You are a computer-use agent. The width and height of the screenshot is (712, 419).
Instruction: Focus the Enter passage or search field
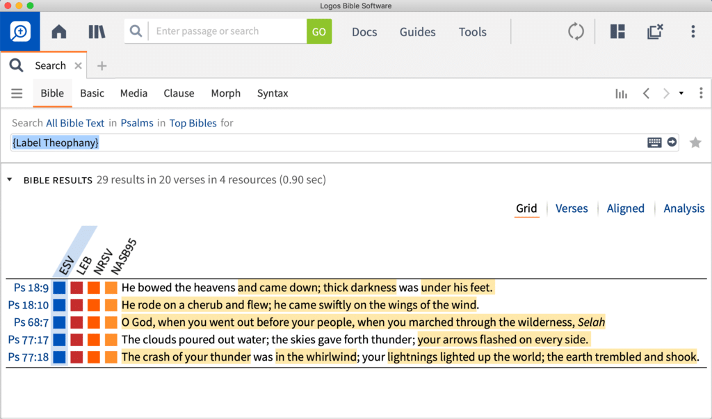[x=228, y=31]
